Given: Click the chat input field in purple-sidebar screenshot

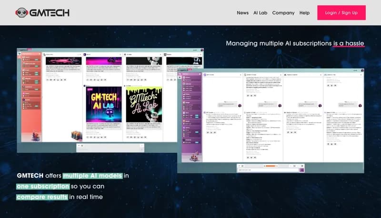Looking at the screenshot, I should [x=268, y=170].
